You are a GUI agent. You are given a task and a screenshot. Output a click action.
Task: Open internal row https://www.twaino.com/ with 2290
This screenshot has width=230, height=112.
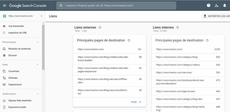188,49
